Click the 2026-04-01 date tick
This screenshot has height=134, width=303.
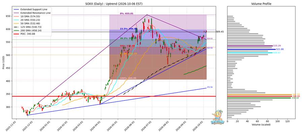coord(97,126)
